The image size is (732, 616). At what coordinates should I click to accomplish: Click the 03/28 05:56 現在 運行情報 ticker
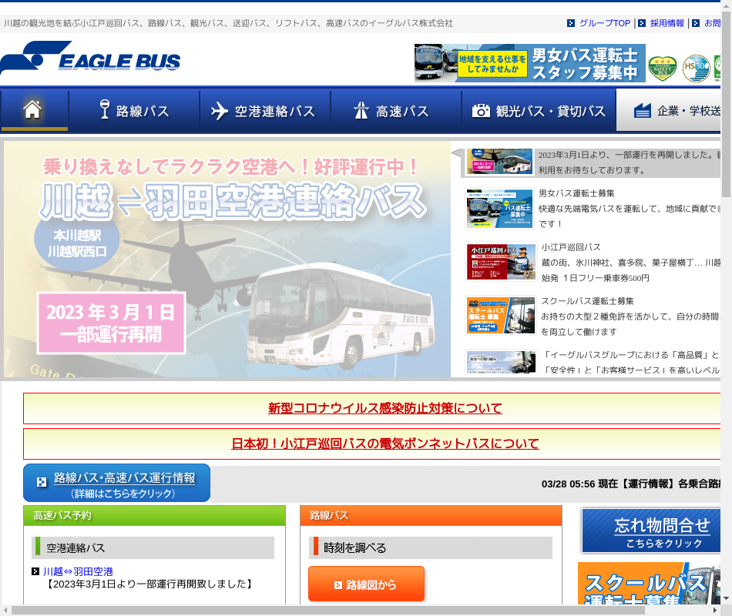pyautogui.click(x=631, y=484)
